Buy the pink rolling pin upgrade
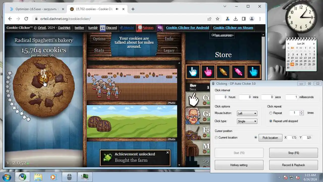The height and width of the screenshot is (182, 323). point(238,72)
